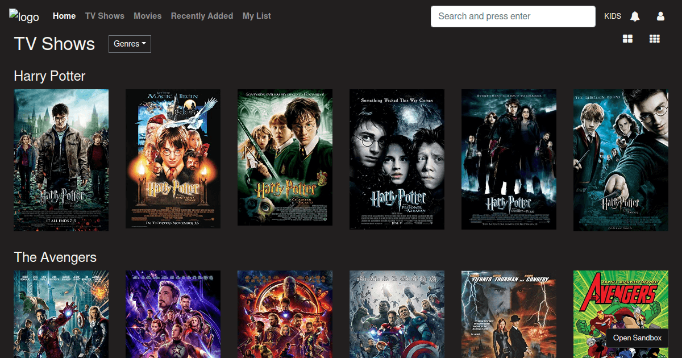Open My List in navigation
Image resolution: width=682 pixels, height=358 pixels.
(x=256, y=16)
